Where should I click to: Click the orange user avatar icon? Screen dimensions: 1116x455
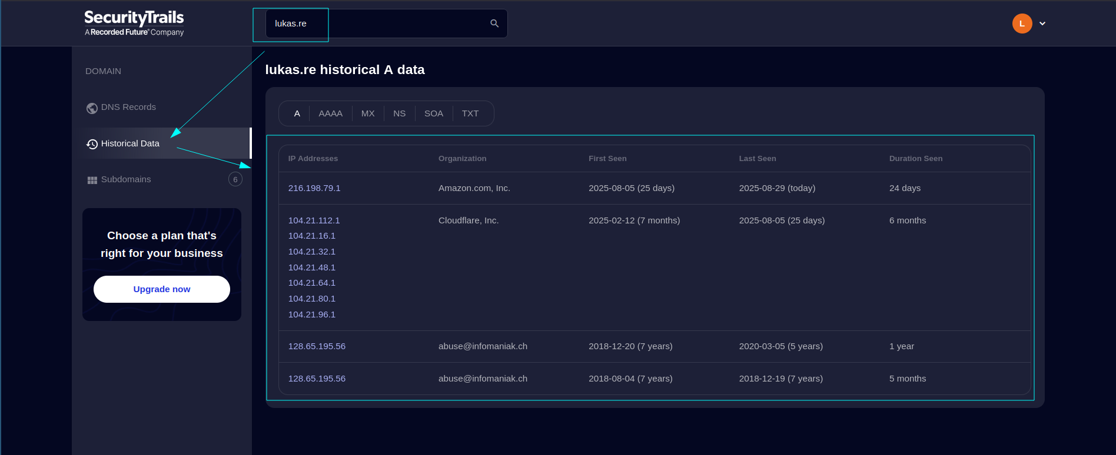1022,24
